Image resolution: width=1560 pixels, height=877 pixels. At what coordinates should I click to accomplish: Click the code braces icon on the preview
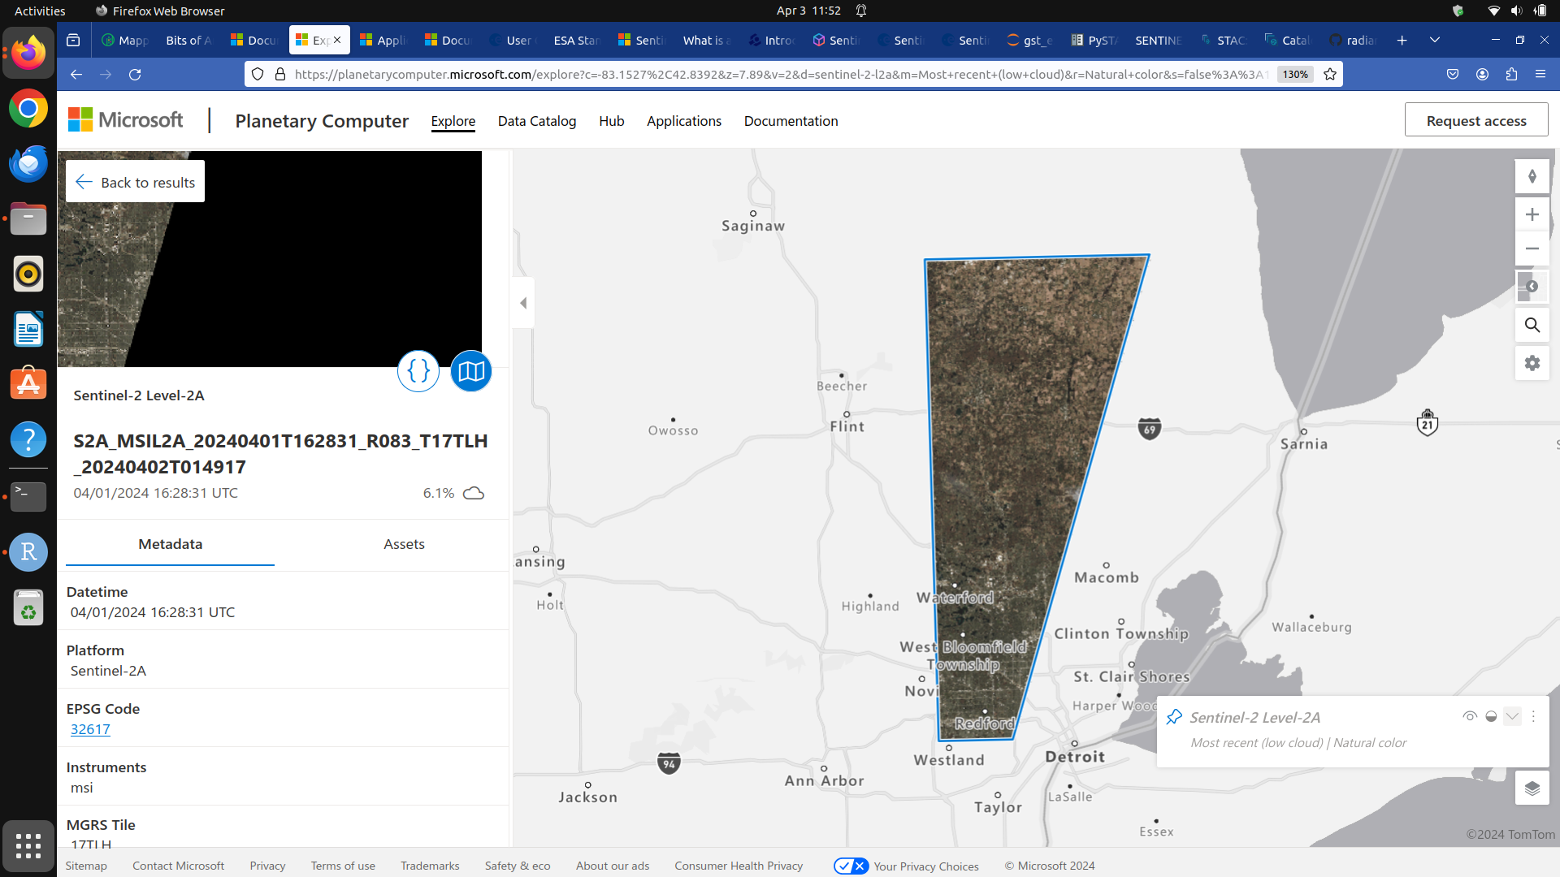pos(418,371)
